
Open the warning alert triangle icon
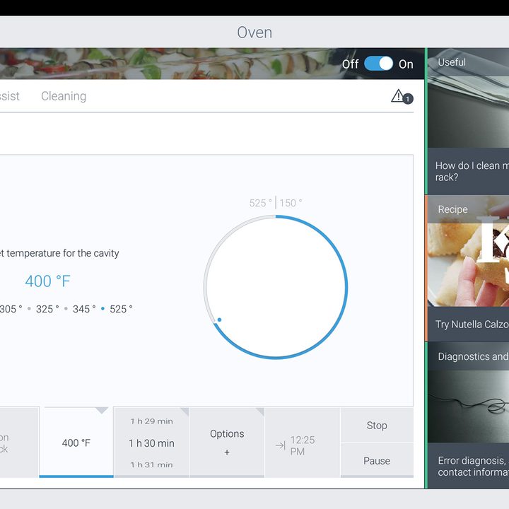click(397, 95)
